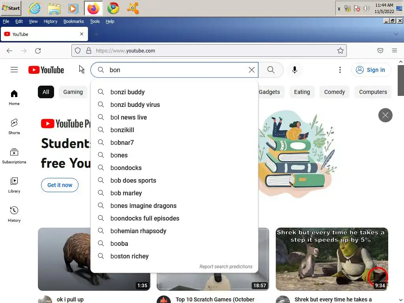Select the Comedy filter chip

pyautogui.click(x=335, y=92)
